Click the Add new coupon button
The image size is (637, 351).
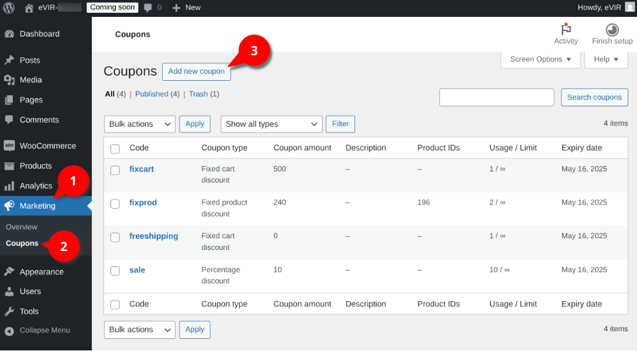[x=196, y=71]
